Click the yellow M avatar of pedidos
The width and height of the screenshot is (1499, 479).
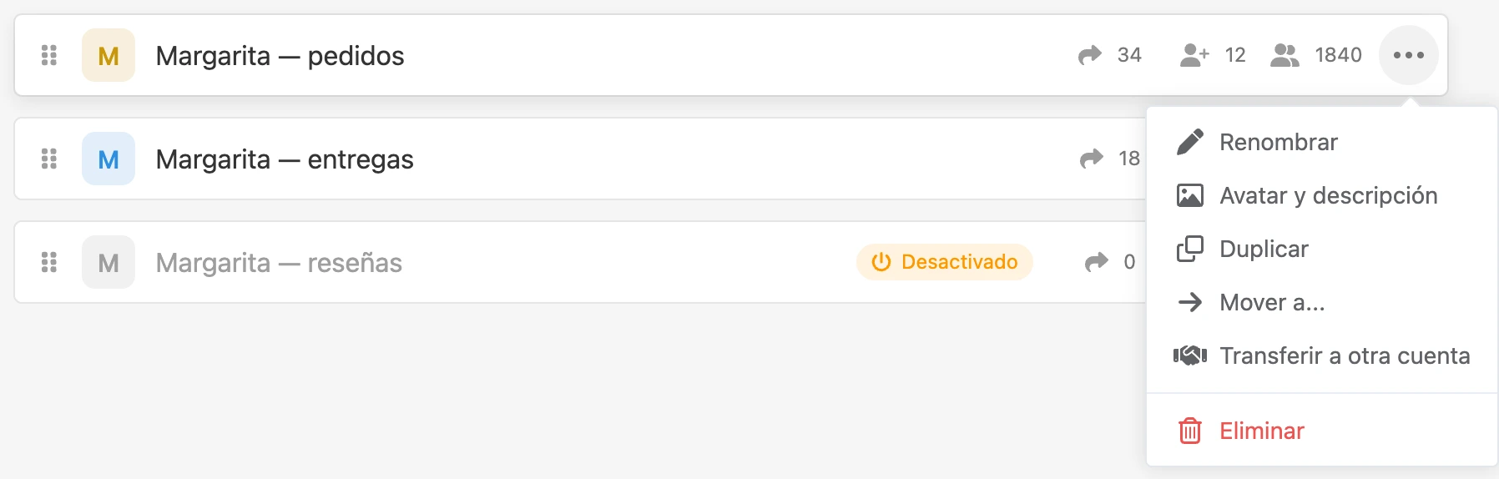109,55
